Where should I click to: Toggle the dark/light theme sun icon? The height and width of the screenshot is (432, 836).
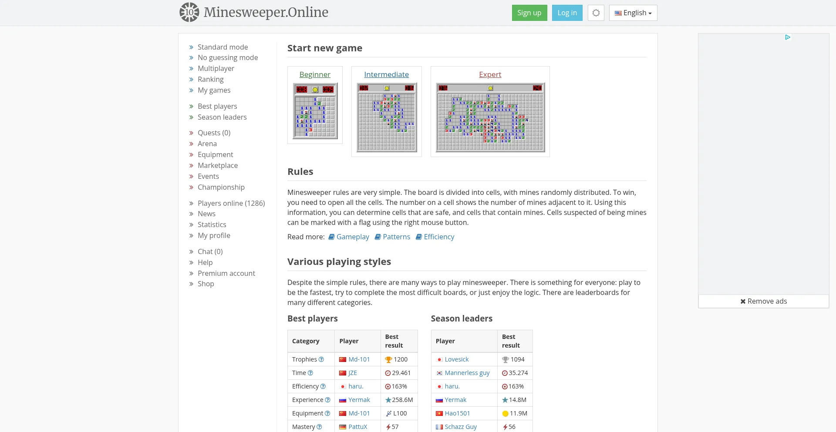596,13
